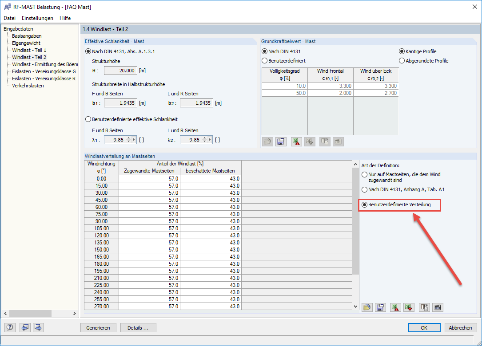Open the help dialog via question mark icon
482x346 pixels.
pos(9,327)
